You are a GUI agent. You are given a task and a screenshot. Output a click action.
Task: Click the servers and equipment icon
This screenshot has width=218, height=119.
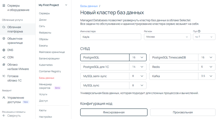4,5
